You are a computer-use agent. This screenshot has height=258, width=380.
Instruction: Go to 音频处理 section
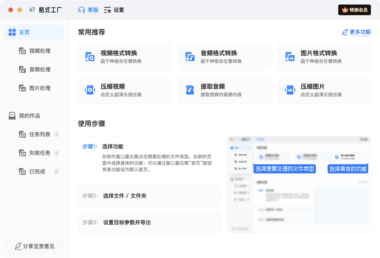[x=39, y=70]
